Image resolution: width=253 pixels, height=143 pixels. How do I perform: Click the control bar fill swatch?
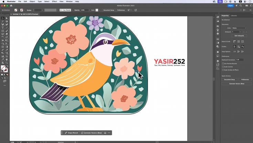pyautogui.click(x=16, y=10)
